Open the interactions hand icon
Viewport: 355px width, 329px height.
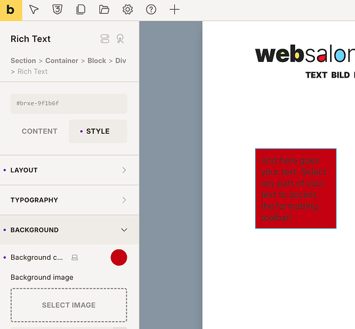point(120,39)
